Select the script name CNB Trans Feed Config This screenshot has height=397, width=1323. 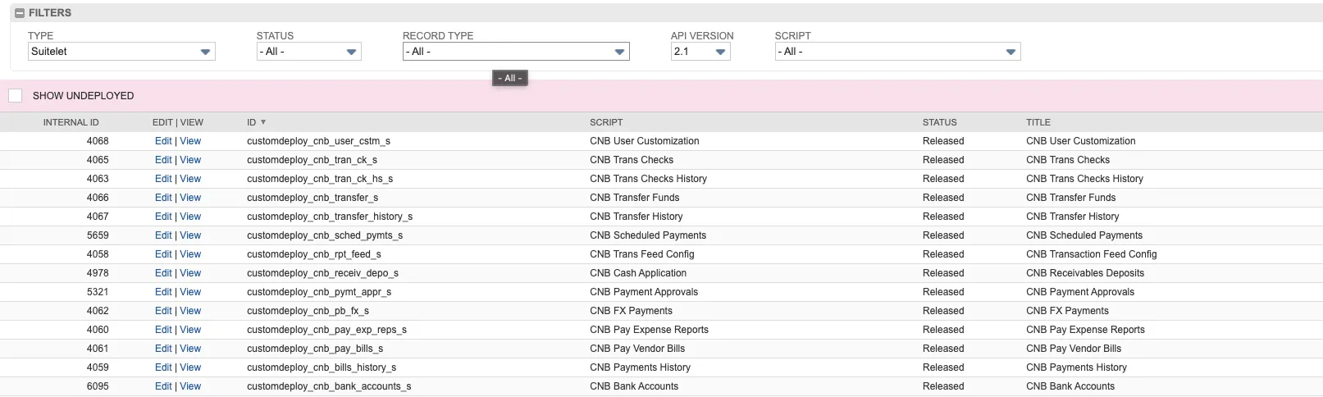tap(642, 254)
